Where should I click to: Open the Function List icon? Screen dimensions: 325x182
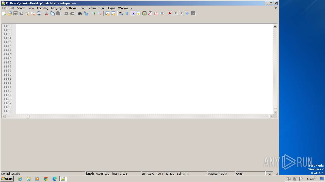pos(150,13)
